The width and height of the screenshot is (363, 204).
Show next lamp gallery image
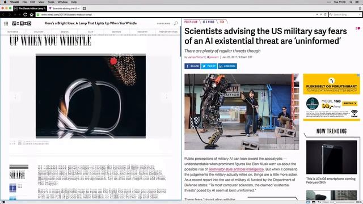click(x=166, y=97)
